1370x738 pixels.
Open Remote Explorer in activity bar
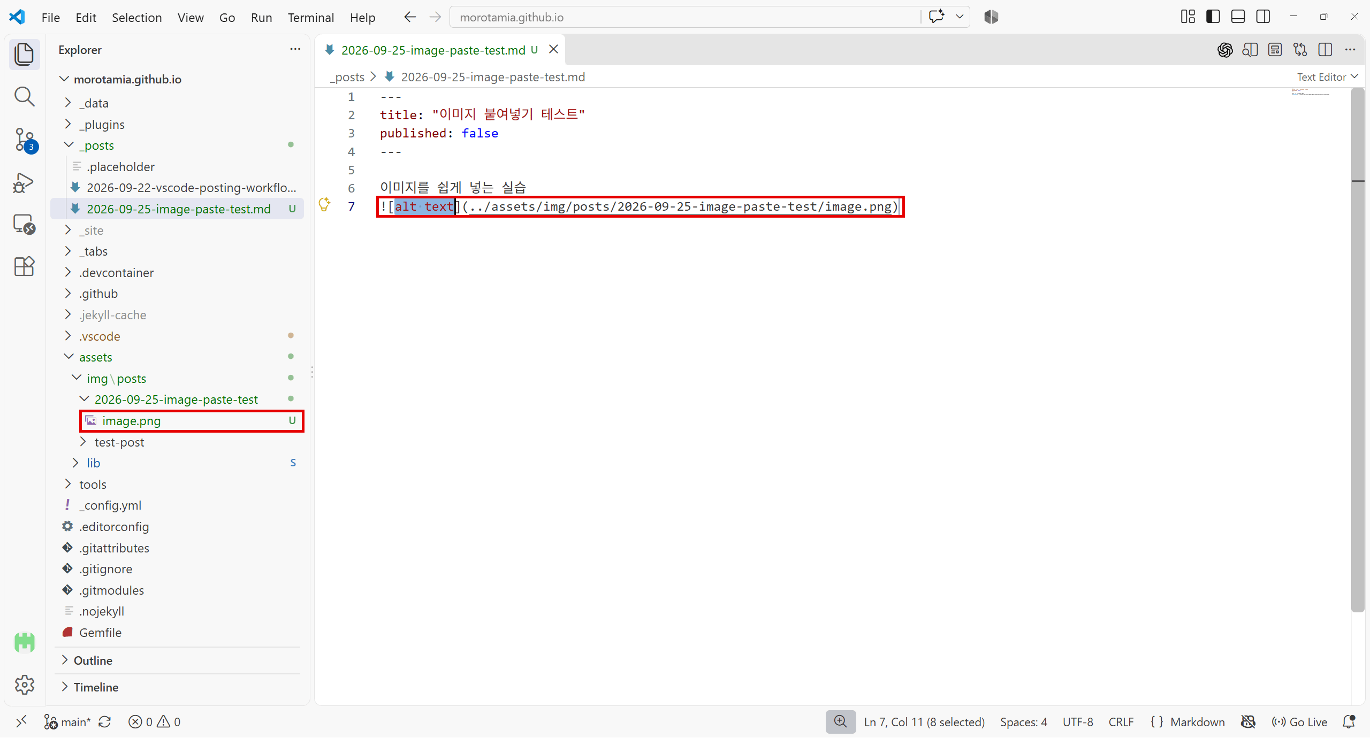pos(25,224)
